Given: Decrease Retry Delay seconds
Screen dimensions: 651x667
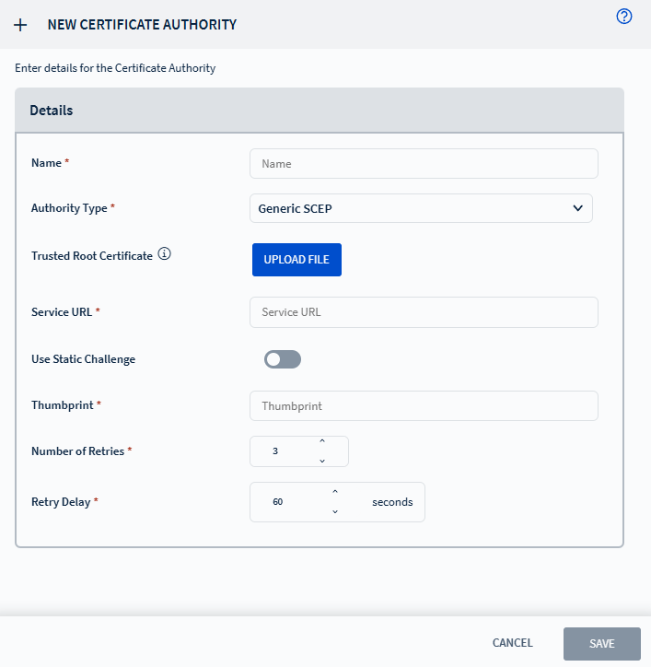Looking at the screenshot, I should (x=335, y=511).
